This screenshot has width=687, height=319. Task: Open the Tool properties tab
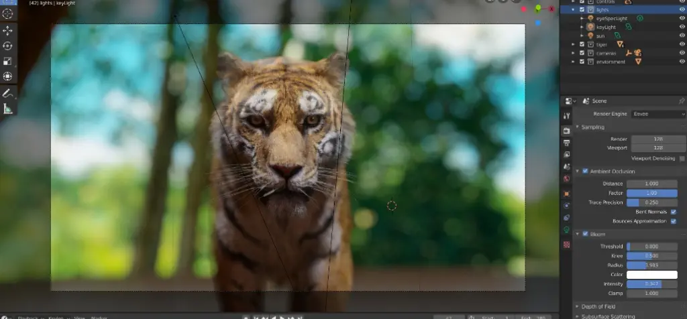click(x=567, y=116)
